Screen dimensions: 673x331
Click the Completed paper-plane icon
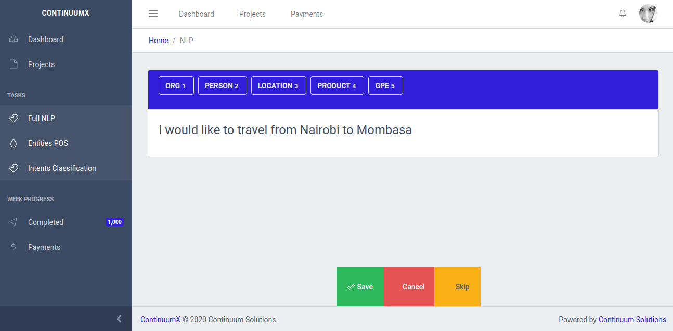(x=14, y=222)
